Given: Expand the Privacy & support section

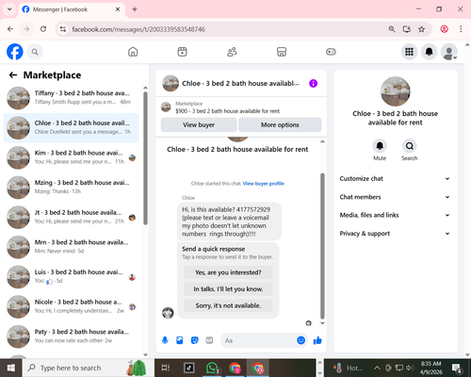Looking at the screenshot, I should [395, 234].
